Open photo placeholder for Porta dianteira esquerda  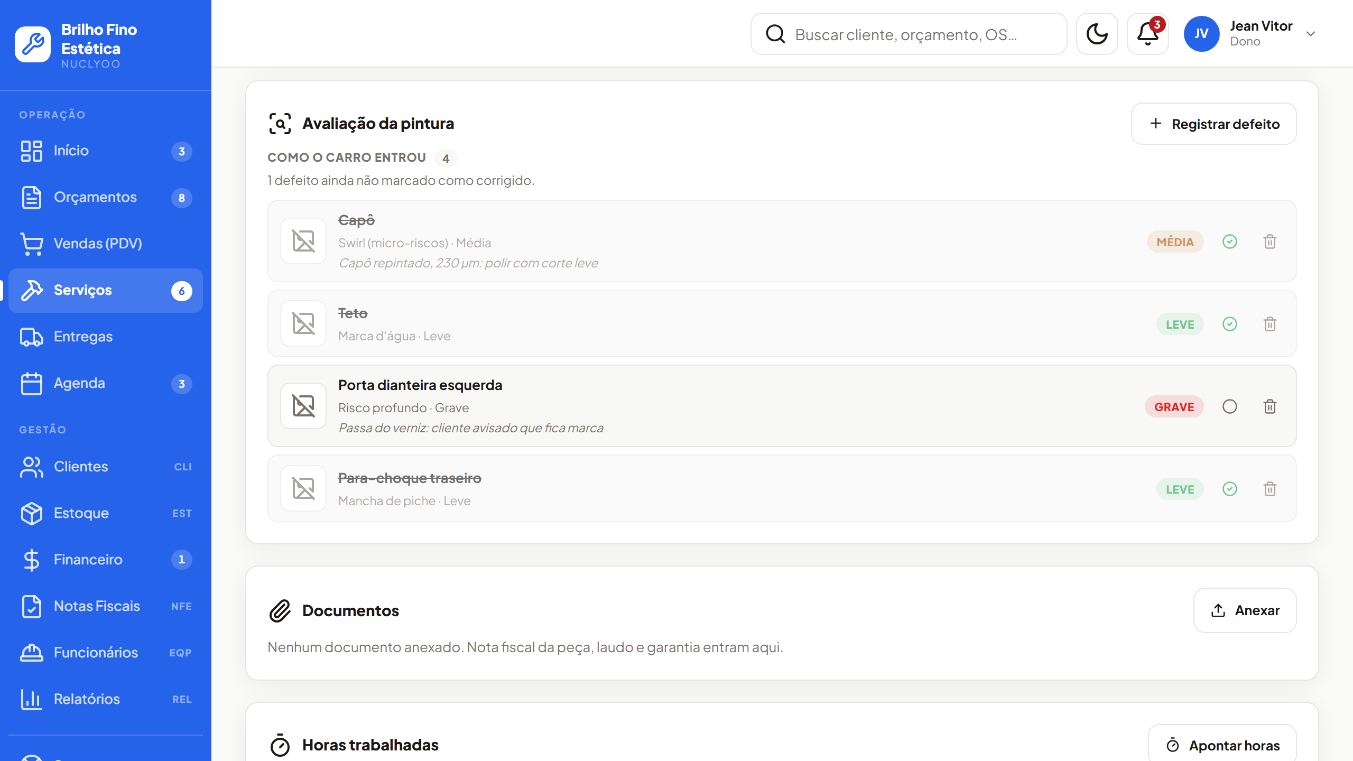303,406
